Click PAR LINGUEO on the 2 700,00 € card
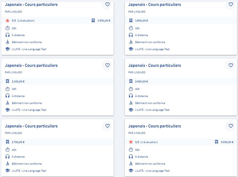 [13, 133]
